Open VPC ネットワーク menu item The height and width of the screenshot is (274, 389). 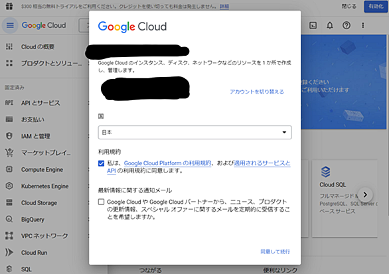[x=44, y=236]
